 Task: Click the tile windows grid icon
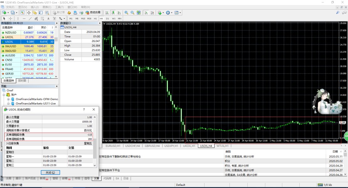coord(138,13)
